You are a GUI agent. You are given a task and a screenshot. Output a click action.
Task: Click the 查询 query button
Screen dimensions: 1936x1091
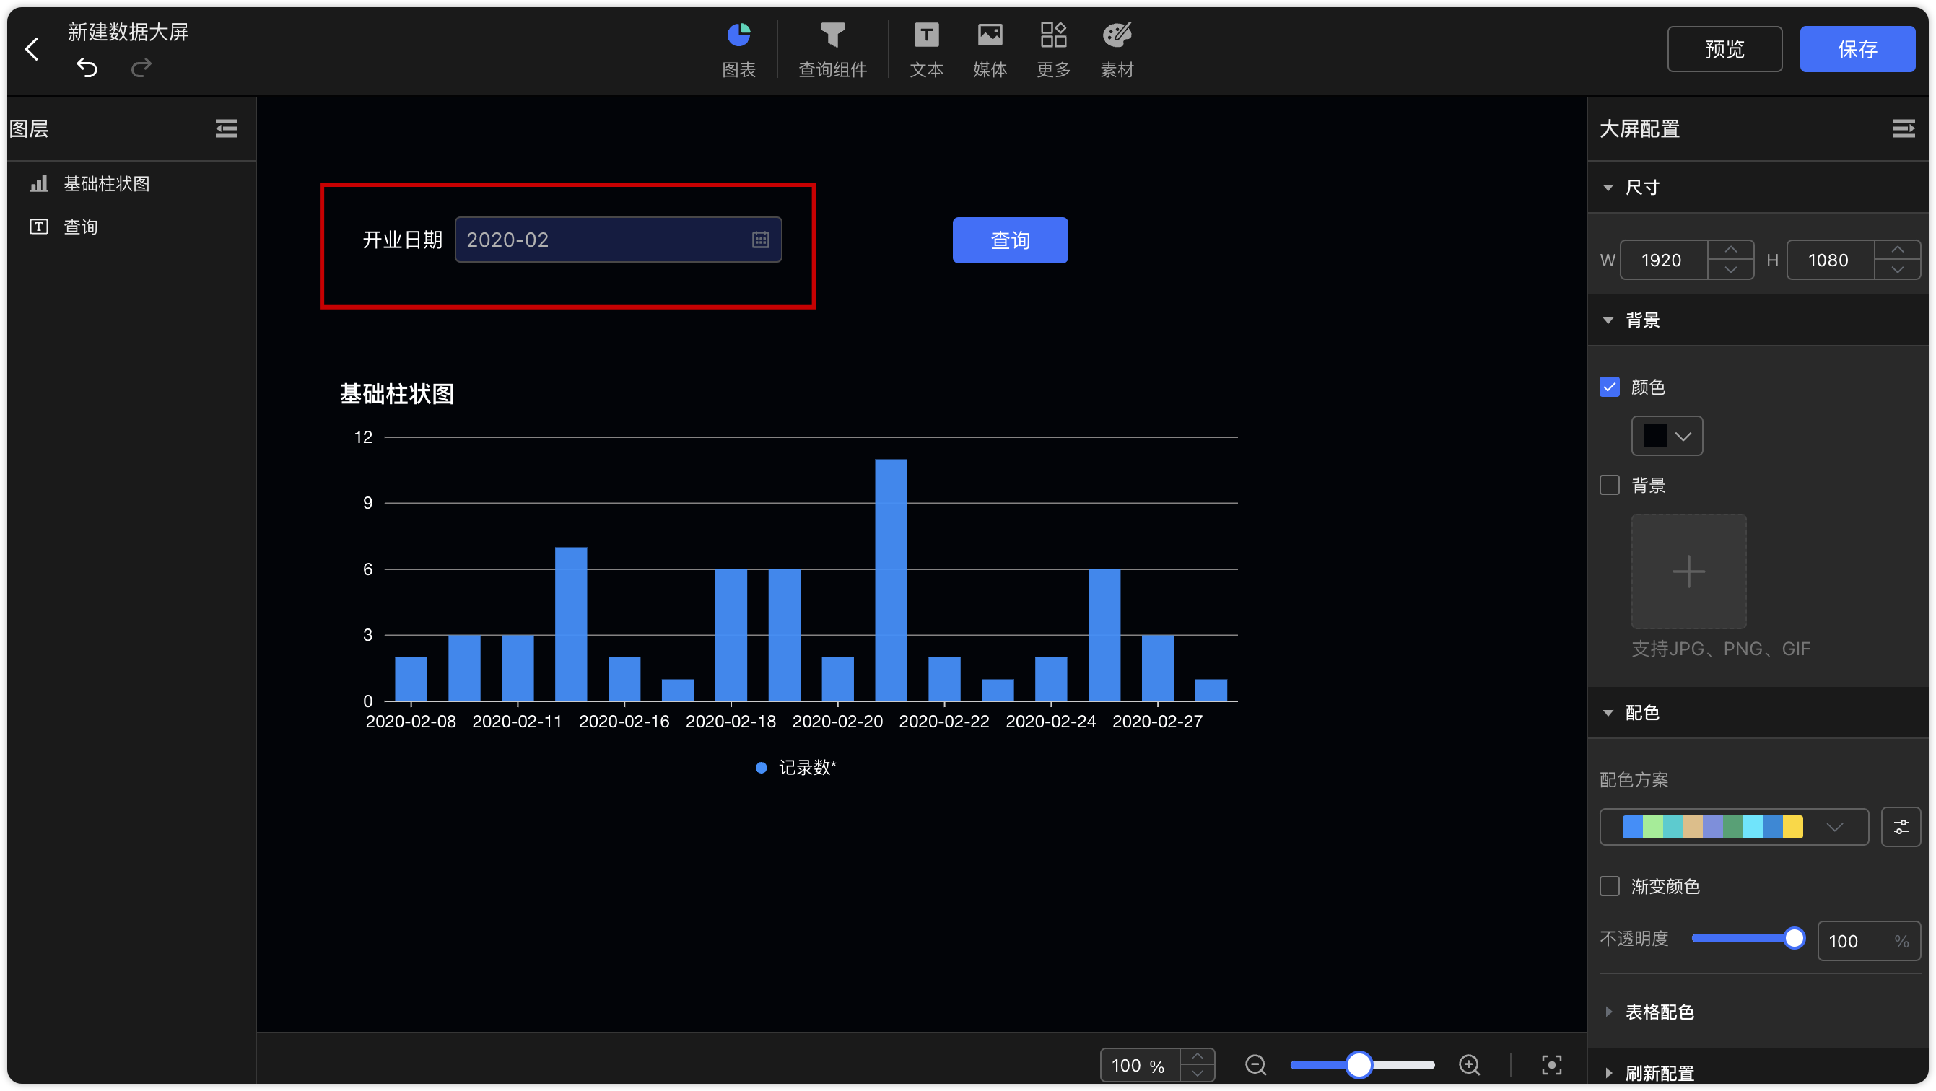click(x=1010, y=240)
